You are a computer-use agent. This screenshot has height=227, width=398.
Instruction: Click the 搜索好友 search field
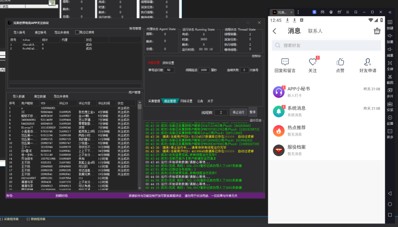(x=326, y=45)
